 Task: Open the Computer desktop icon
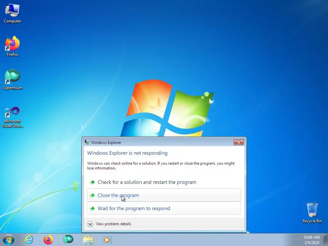12,13
